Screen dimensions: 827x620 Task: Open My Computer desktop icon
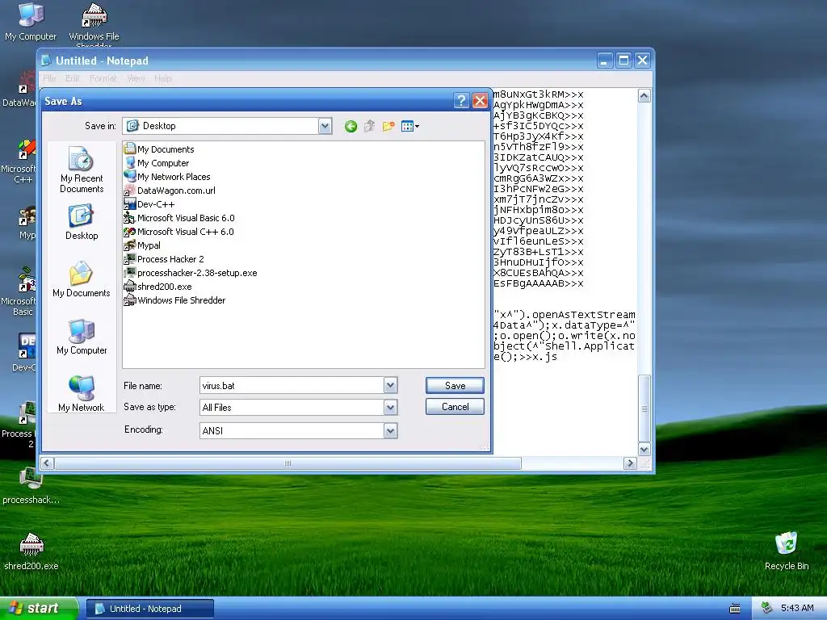coord(31,22)
